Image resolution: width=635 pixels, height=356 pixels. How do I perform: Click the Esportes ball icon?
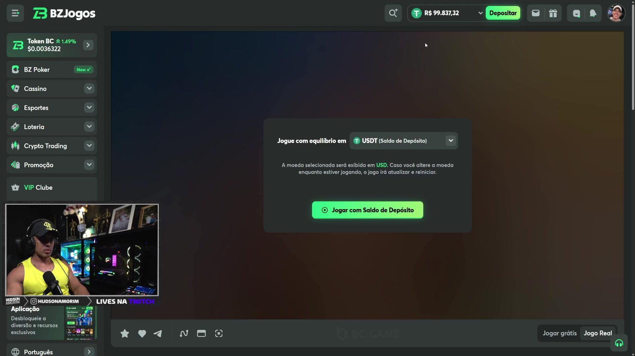coord(15,108)
